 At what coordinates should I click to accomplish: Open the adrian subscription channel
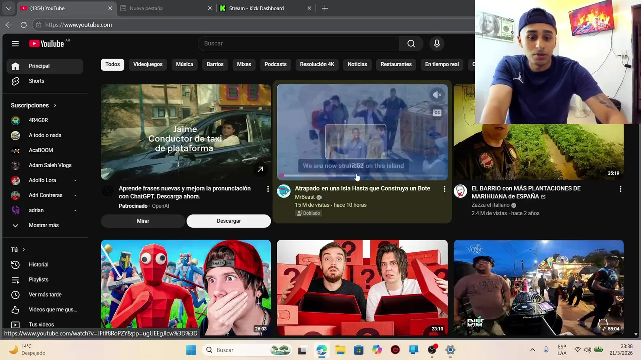[x=45, y=210]
